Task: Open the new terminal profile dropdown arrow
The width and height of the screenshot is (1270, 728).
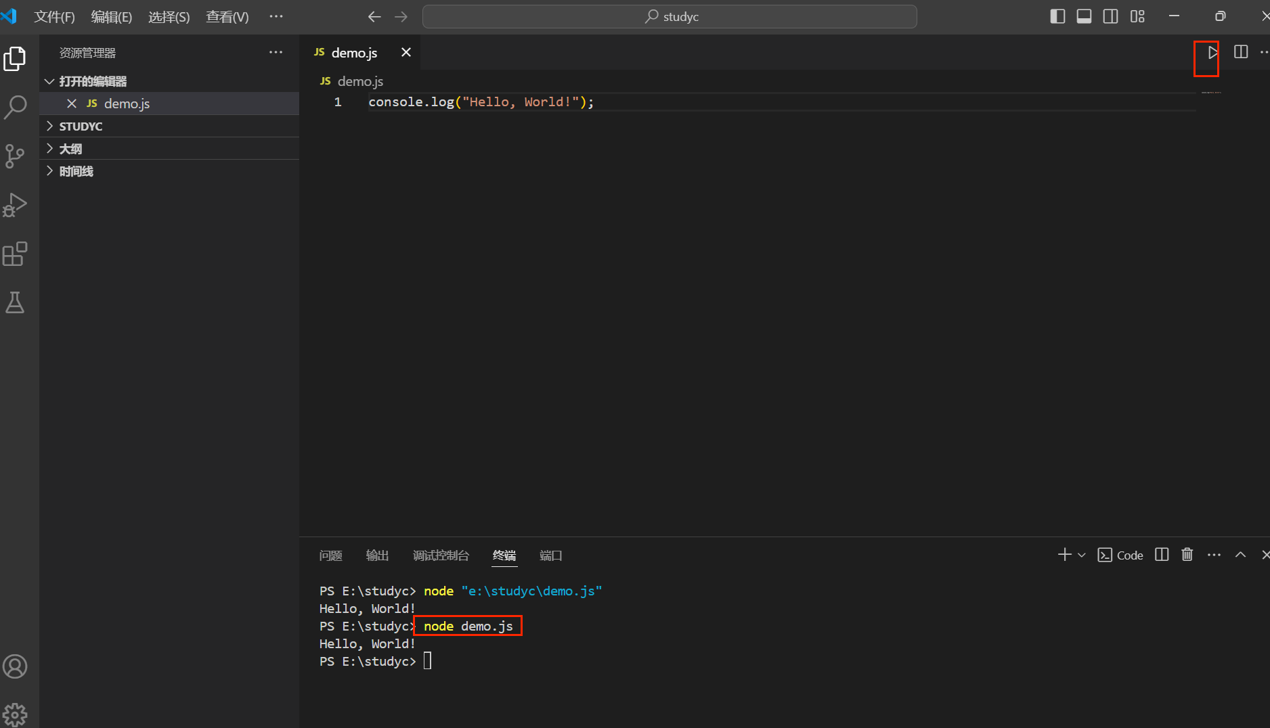Action: [x=1082, y=555]
